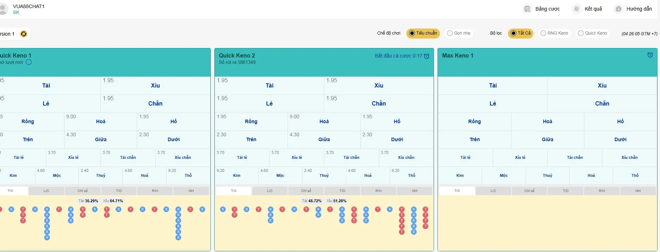Select the Tất Cả filter option

520,33
